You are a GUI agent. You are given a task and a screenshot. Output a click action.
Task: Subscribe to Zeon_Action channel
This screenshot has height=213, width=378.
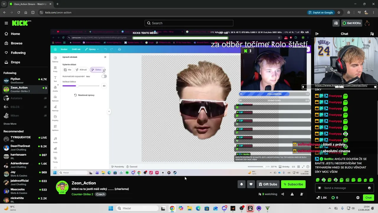click(x=293, y=184)
